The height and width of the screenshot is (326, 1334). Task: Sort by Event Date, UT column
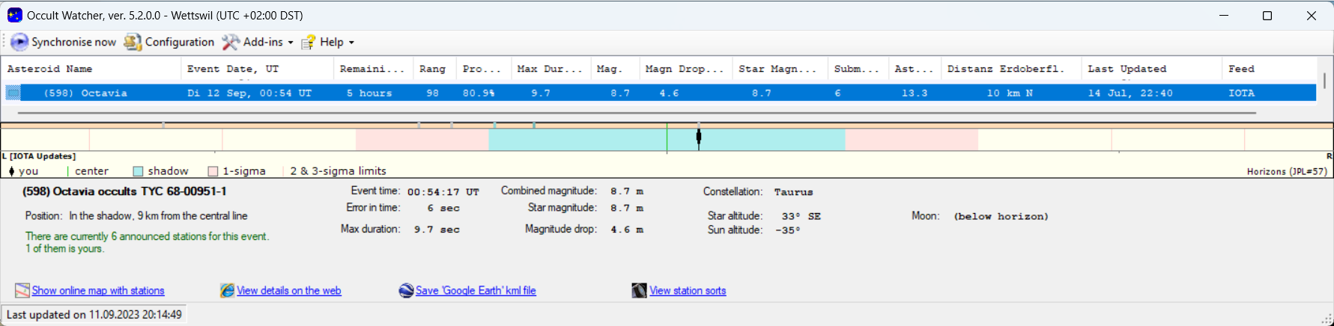232,69
